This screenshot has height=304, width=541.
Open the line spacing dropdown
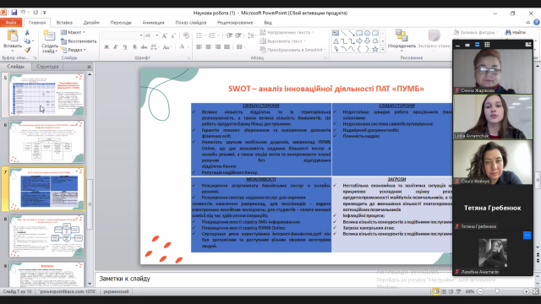[252, 35]
